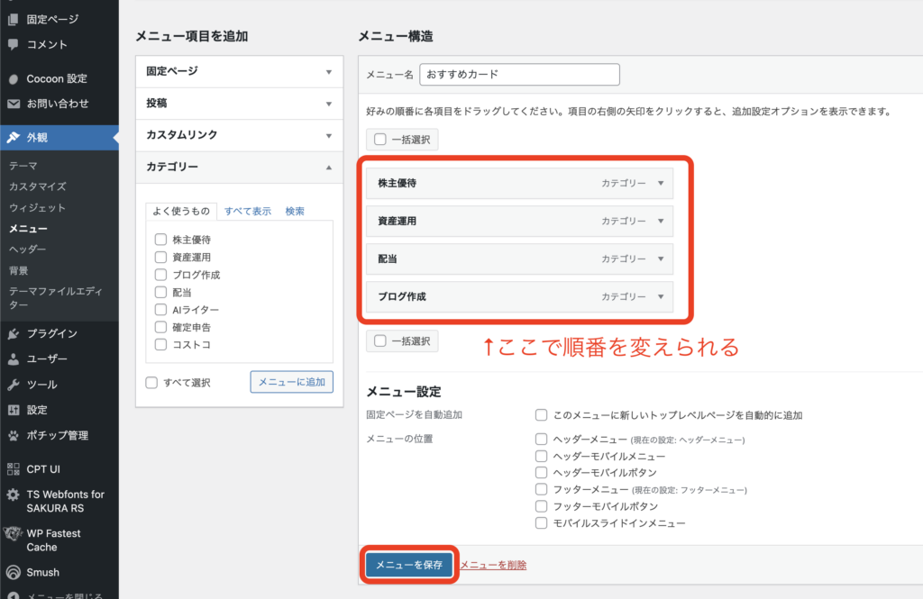
Task: Click the ポチップ管理 paw icon
Action: point(13,435)
